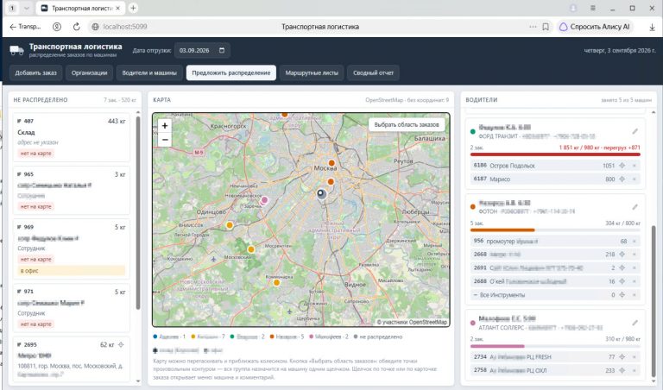Click the red overload load bar of ФОРД ТРАНЗИТ
Image resolution: width=663 pixels, height=390 pixels.
pyautogui.click(x=555, y=154)
